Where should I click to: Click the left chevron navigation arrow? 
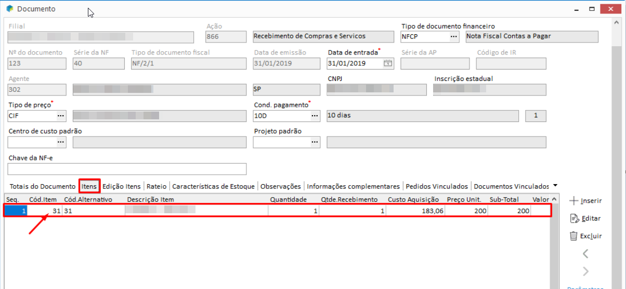(x=585, y=254)
